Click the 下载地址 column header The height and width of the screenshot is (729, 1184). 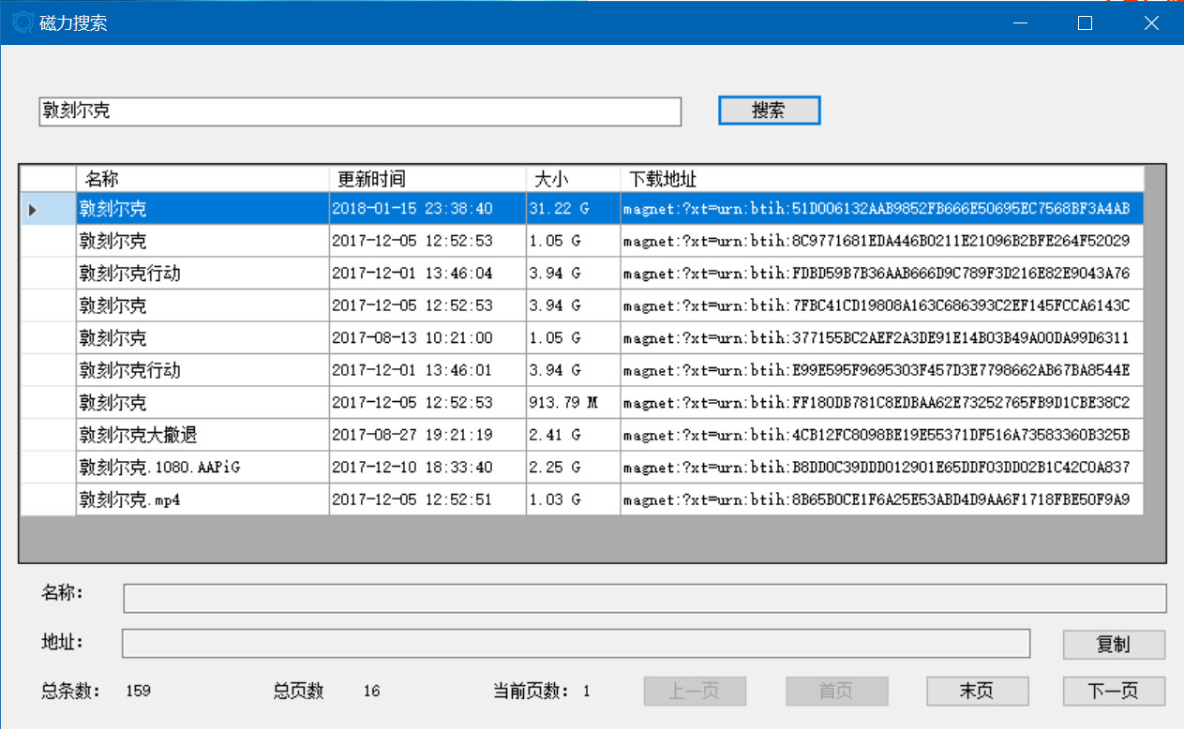881,178
